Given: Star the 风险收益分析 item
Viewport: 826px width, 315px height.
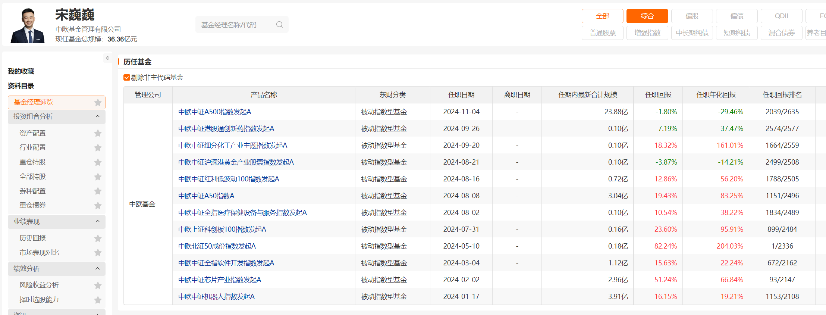Looking at the screenshot, I should coord(98,286).
